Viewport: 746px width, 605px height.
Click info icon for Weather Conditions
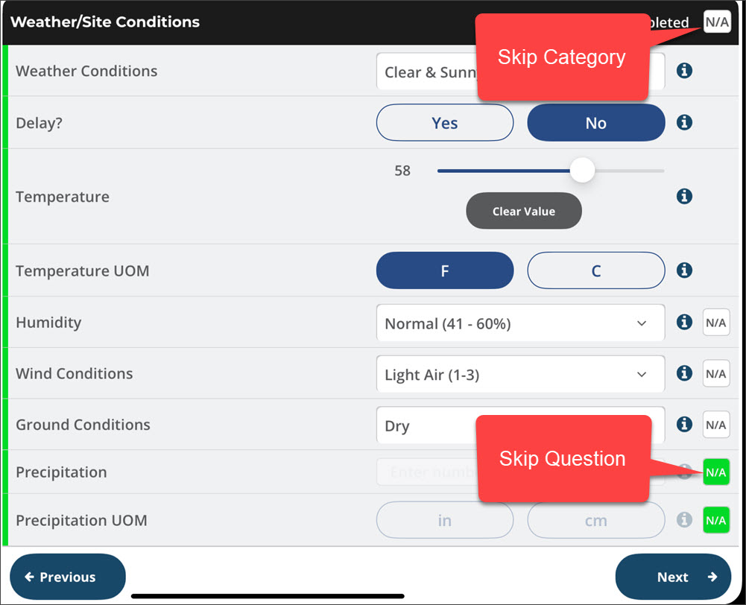[684, 71]
